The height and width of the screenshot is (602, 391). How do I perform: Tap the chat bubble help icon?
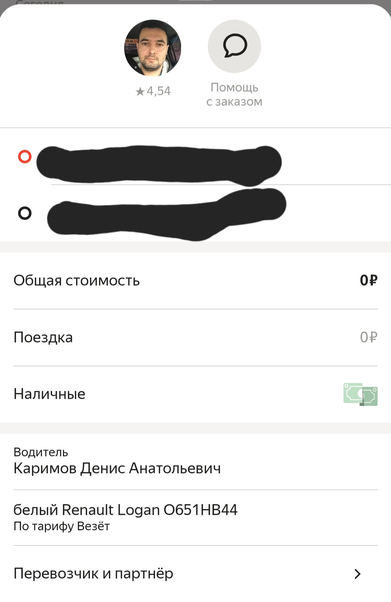234,46
